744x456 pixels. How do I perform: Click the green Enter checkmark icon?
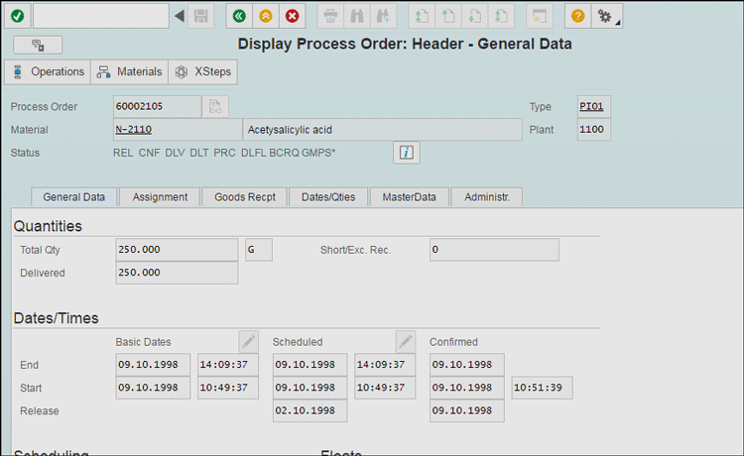[17, 16]
